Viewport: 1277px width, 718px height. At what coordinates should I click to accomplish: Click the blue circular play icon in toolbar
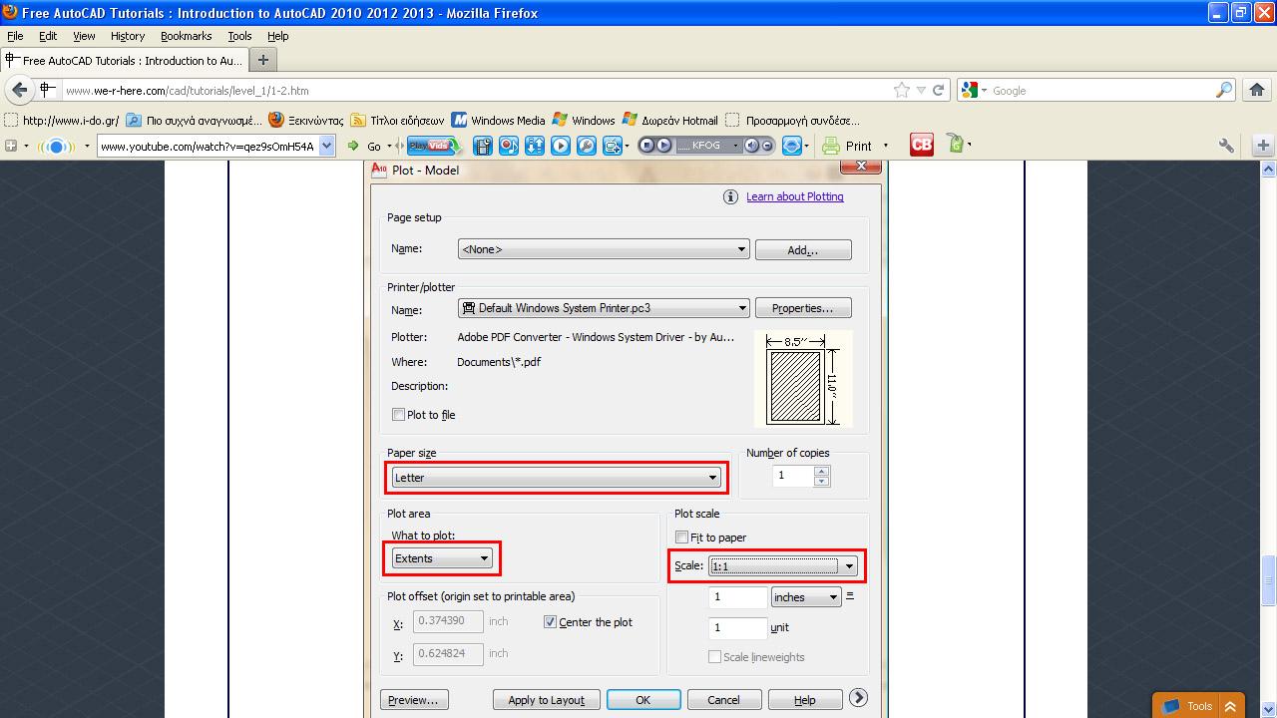561,146
